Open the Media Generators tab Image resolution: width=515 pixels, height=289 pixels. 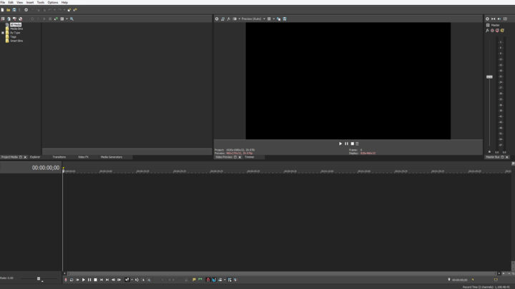[111, 157]
